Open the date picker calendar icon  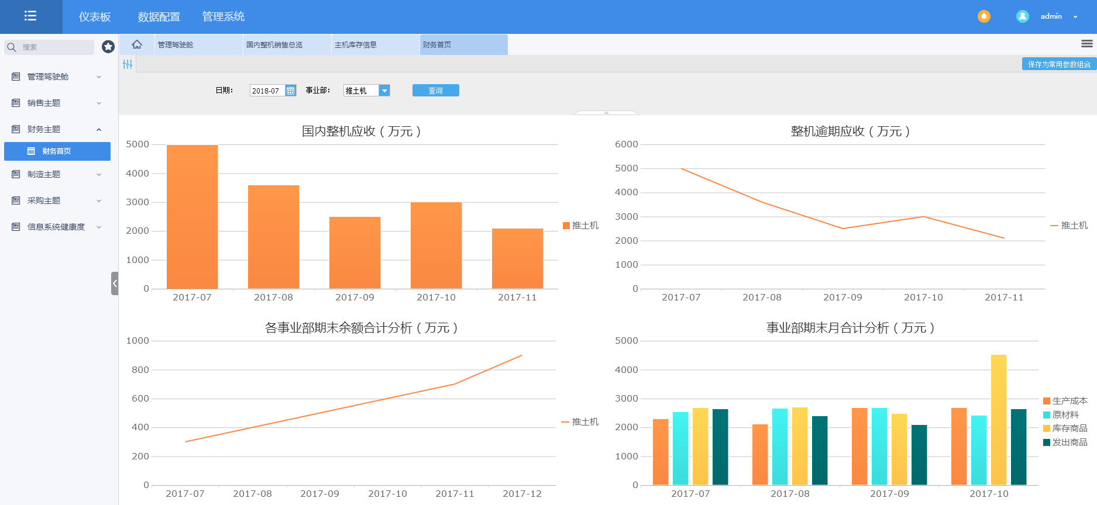[x=290, y=91]
